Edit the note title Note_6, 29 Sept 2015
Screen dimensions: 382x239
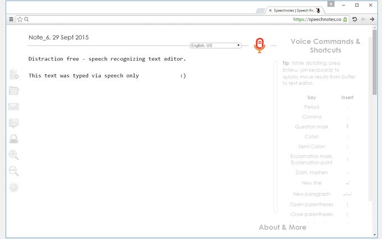coord(59,37)
